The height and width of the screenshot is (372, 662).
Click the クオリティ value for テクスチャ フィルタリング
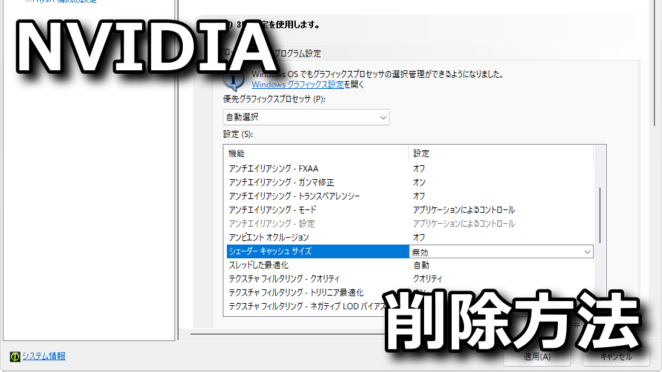tap(428, 279)
